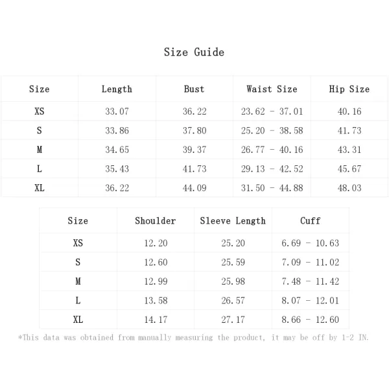This screenshot has height=389, width=389.
Task: Click the Cuff column header
Action: coord(311,220)
